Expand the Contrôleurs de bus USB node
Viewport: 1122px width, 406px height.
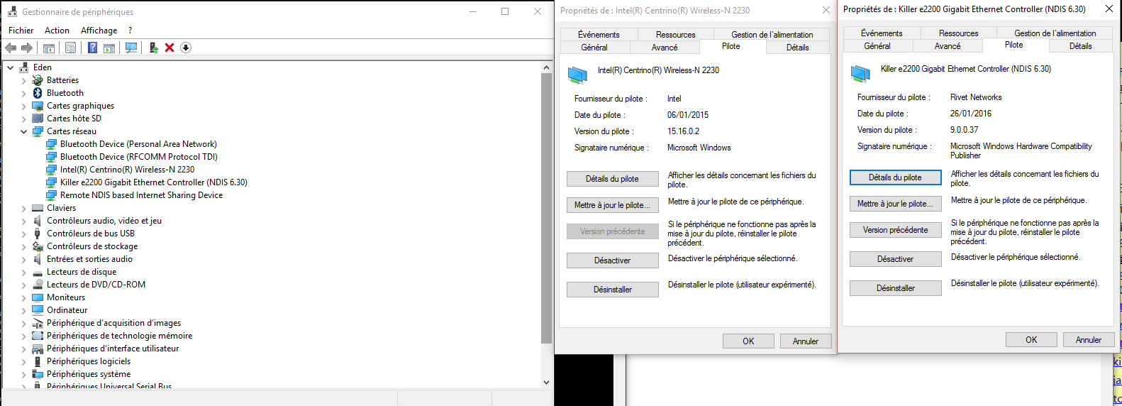click(x=23, y=234)
